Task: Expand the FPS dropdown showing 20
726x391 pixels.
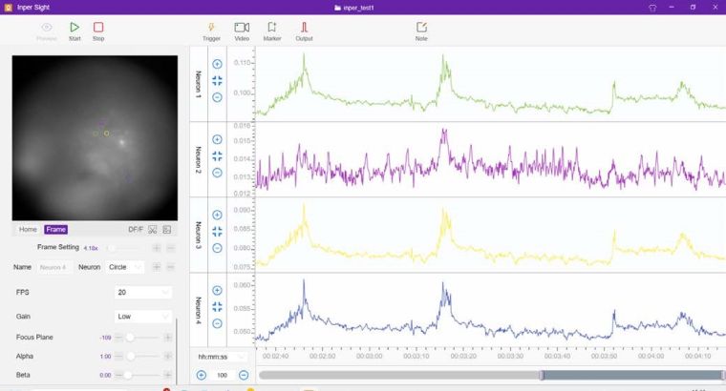Action: [143, 292]
